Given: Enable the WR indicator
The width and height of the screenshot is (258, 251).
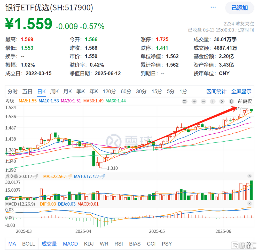Looking at the screenshot, I should (x=104, y=244).
